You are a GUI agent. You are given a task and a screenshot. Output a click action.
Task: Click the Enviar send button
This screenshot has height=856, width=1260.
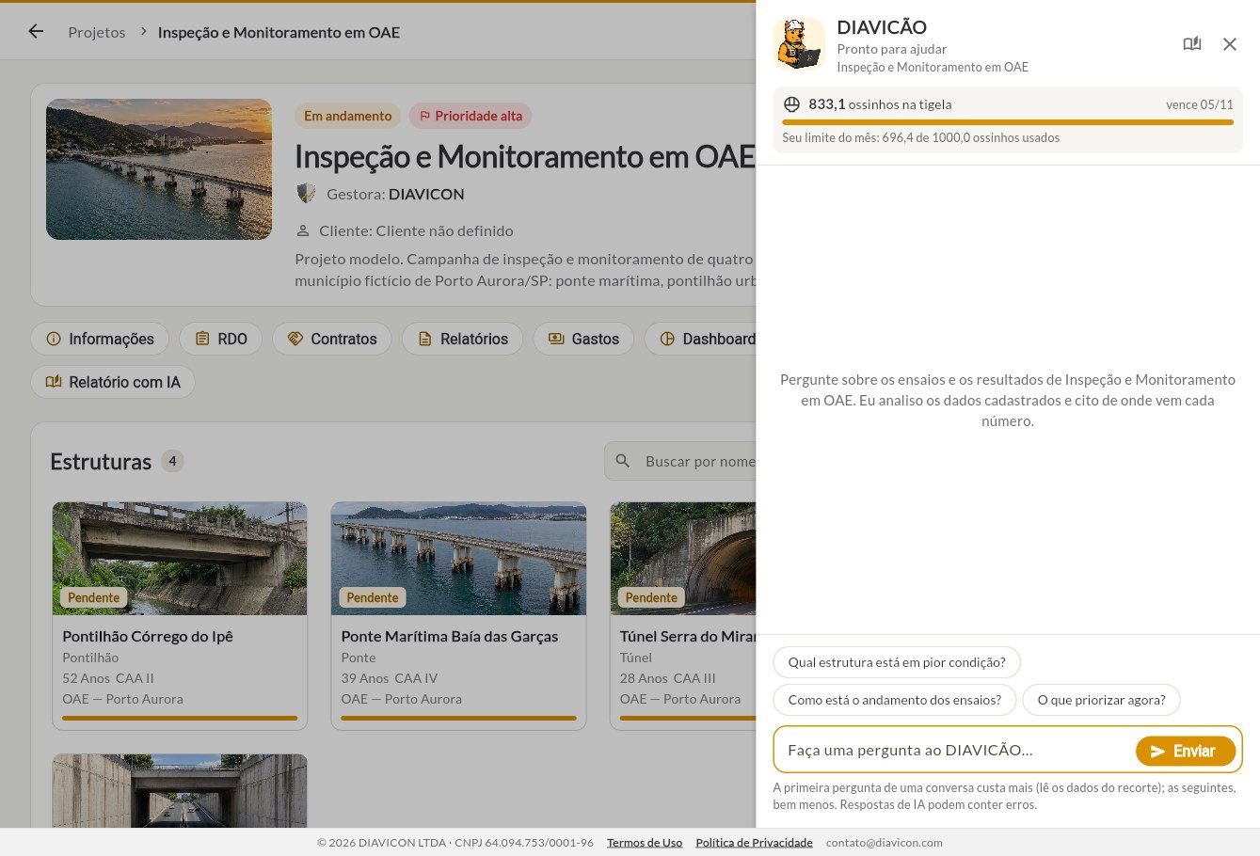click(1186, 751)
